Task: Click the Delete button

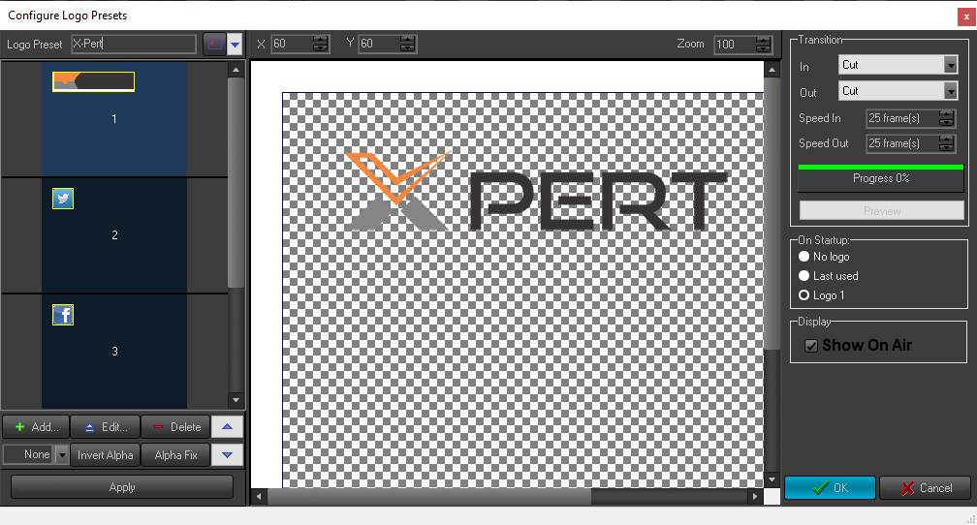Action: (175, 426)
